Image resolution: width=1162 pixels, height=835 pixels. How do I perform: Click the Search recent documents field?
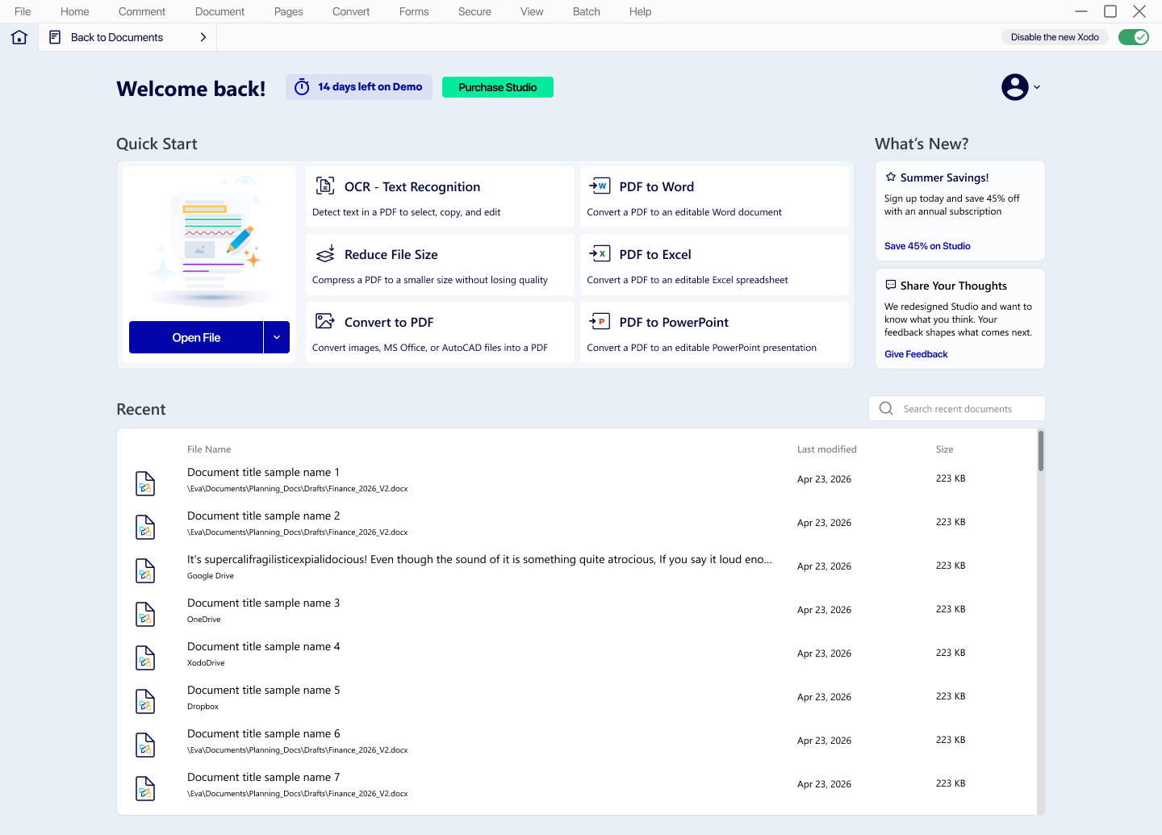pos(957,408)
